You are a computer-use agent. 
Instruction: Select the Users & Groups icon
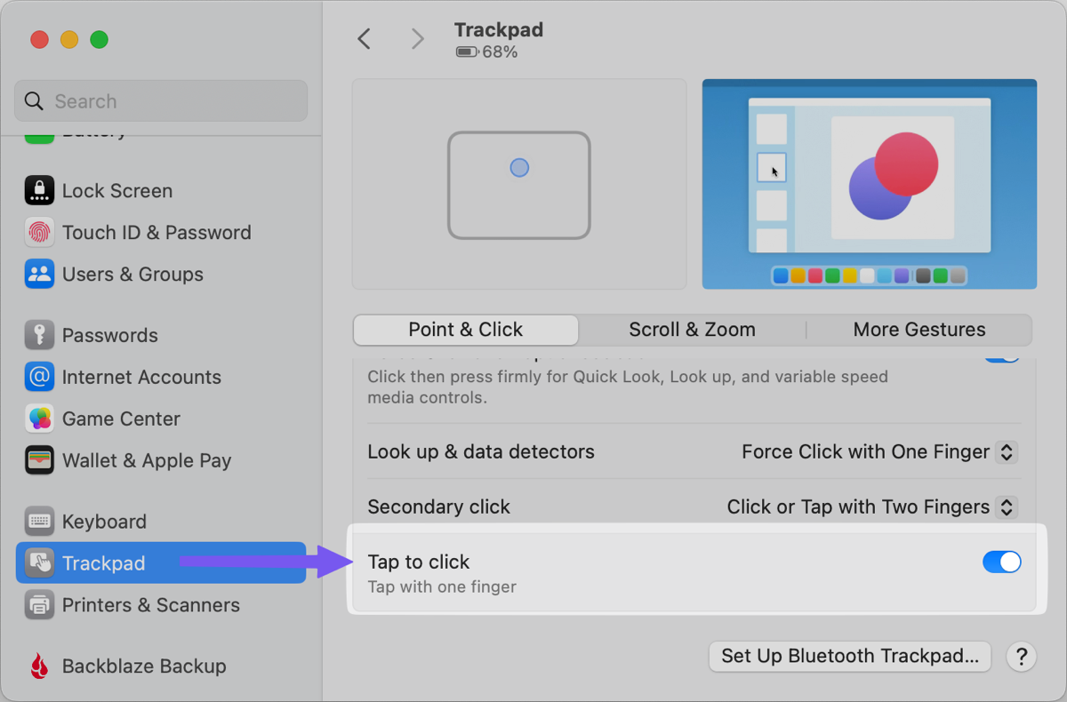[x=39, y=274]
